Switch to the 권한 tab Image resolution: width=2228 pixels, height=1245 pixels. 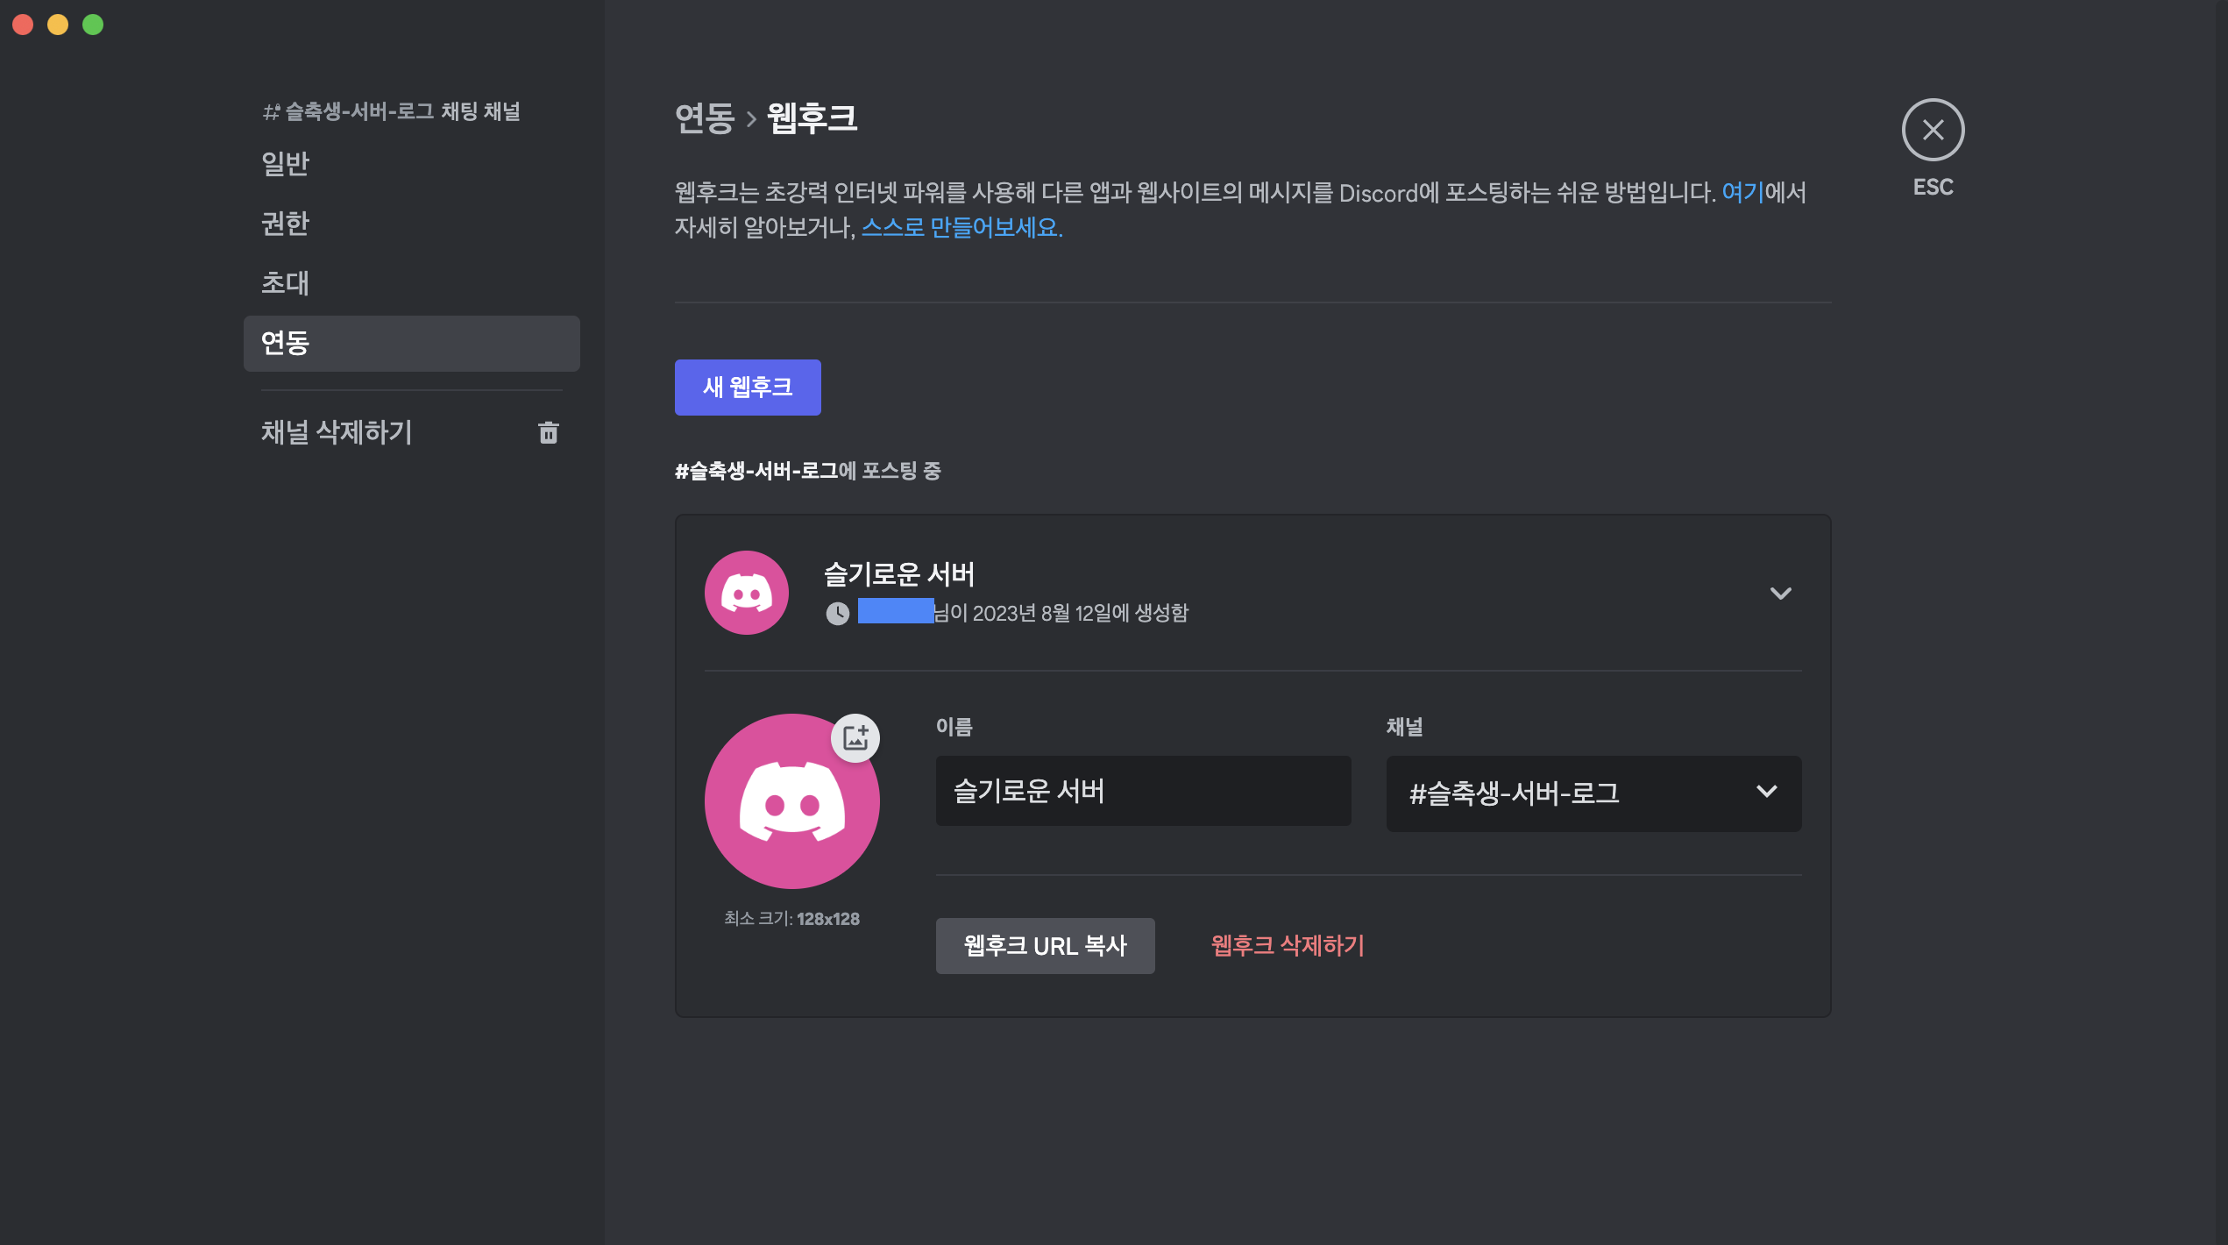coord(286,224)
